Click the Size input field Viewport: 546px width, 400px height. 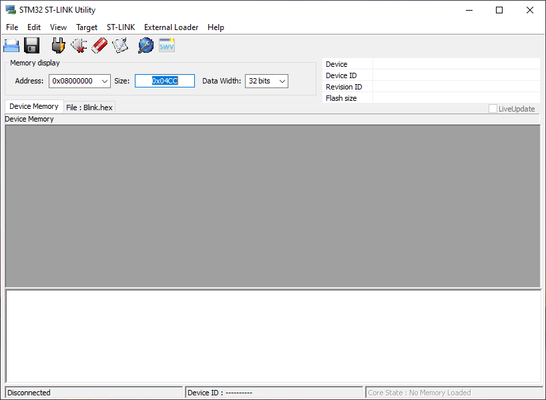pos(165,81)
